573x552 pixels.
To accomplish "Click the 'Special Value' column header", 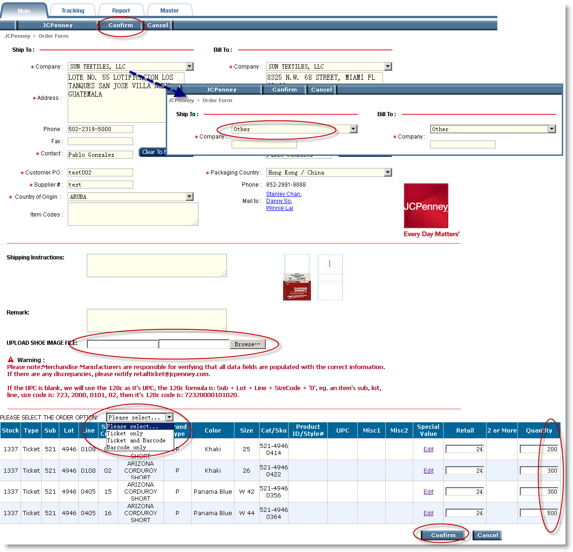I will [x=428, y=430].
